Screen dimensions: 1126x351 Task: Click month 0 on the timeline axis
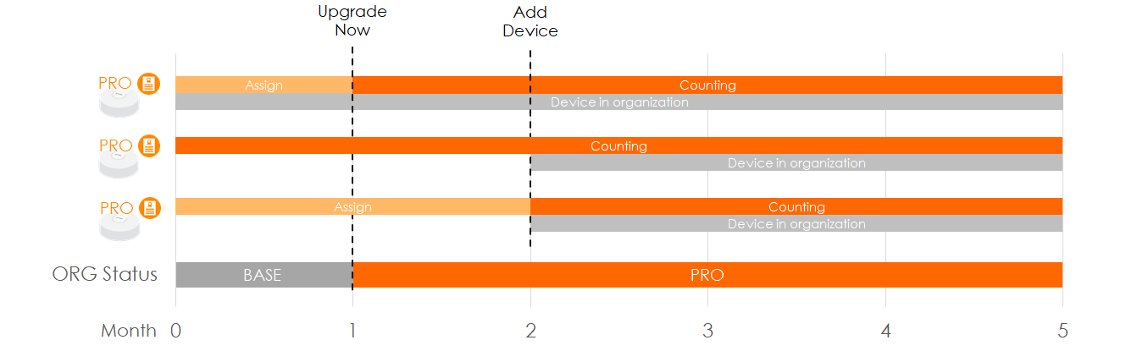point(175,331)
